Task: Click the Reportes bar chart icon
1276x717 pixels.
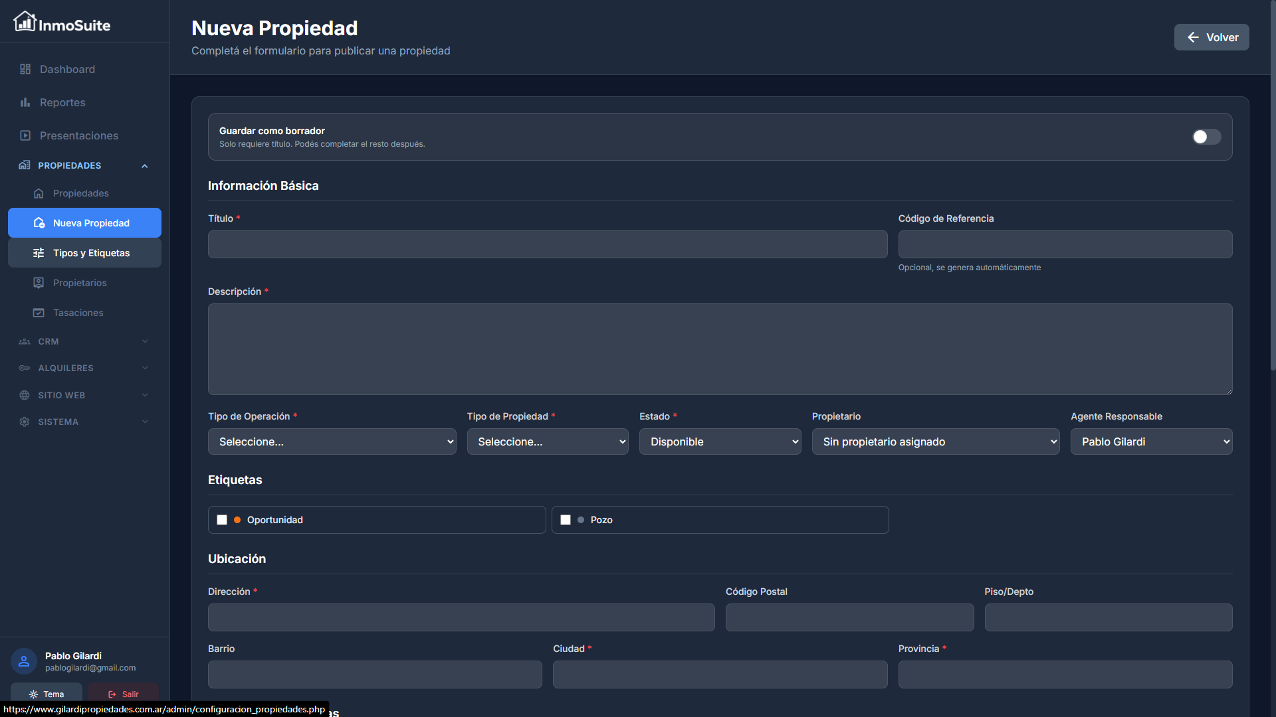Action: pyautogui.click(x=25, y=102)
